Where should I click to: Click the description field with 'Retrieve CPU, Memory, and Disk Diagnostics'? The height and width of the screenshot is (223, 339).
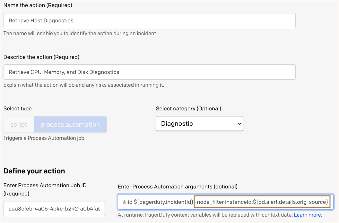point(149,72)
